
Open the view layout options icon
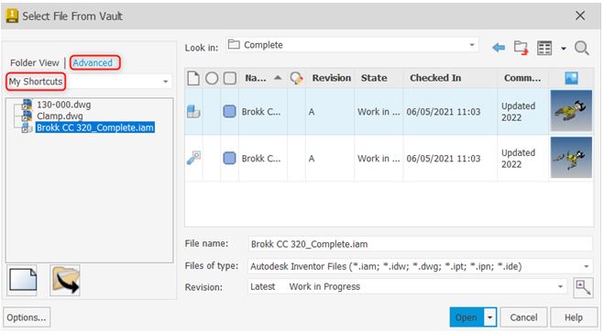[x=544, y=49]
